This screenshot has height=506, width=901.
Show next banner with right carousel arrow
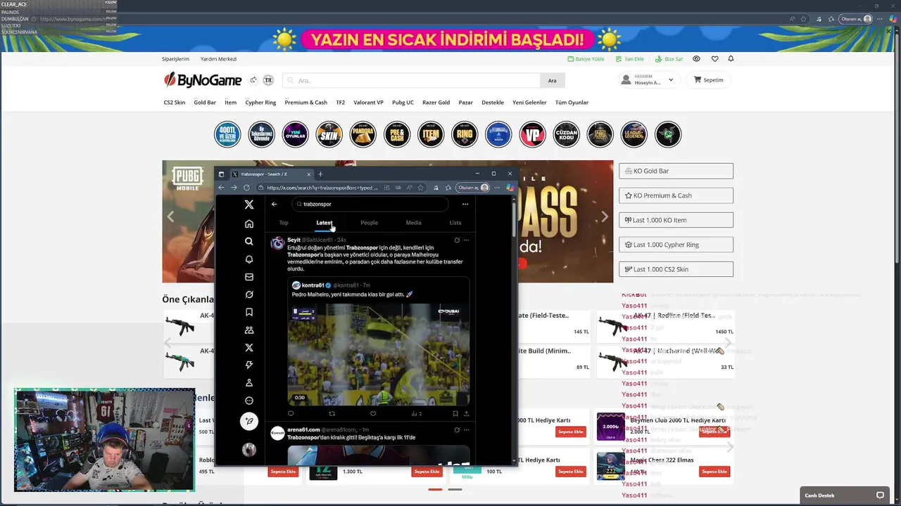tap(604, 217)
